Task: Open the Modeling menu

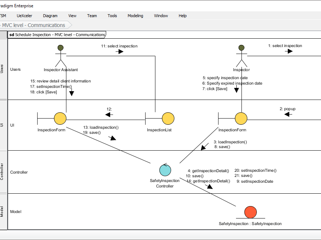Action: pos(135,16)
